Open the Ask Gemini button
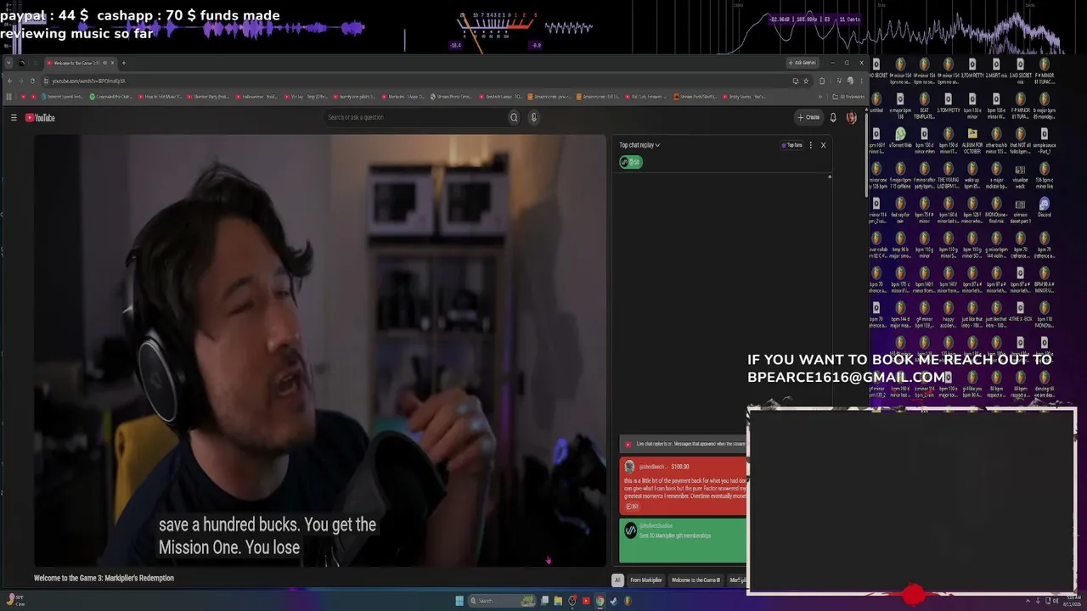This screenshot has width=1087, height=611. pyautogui.click(x=802, y=63)
